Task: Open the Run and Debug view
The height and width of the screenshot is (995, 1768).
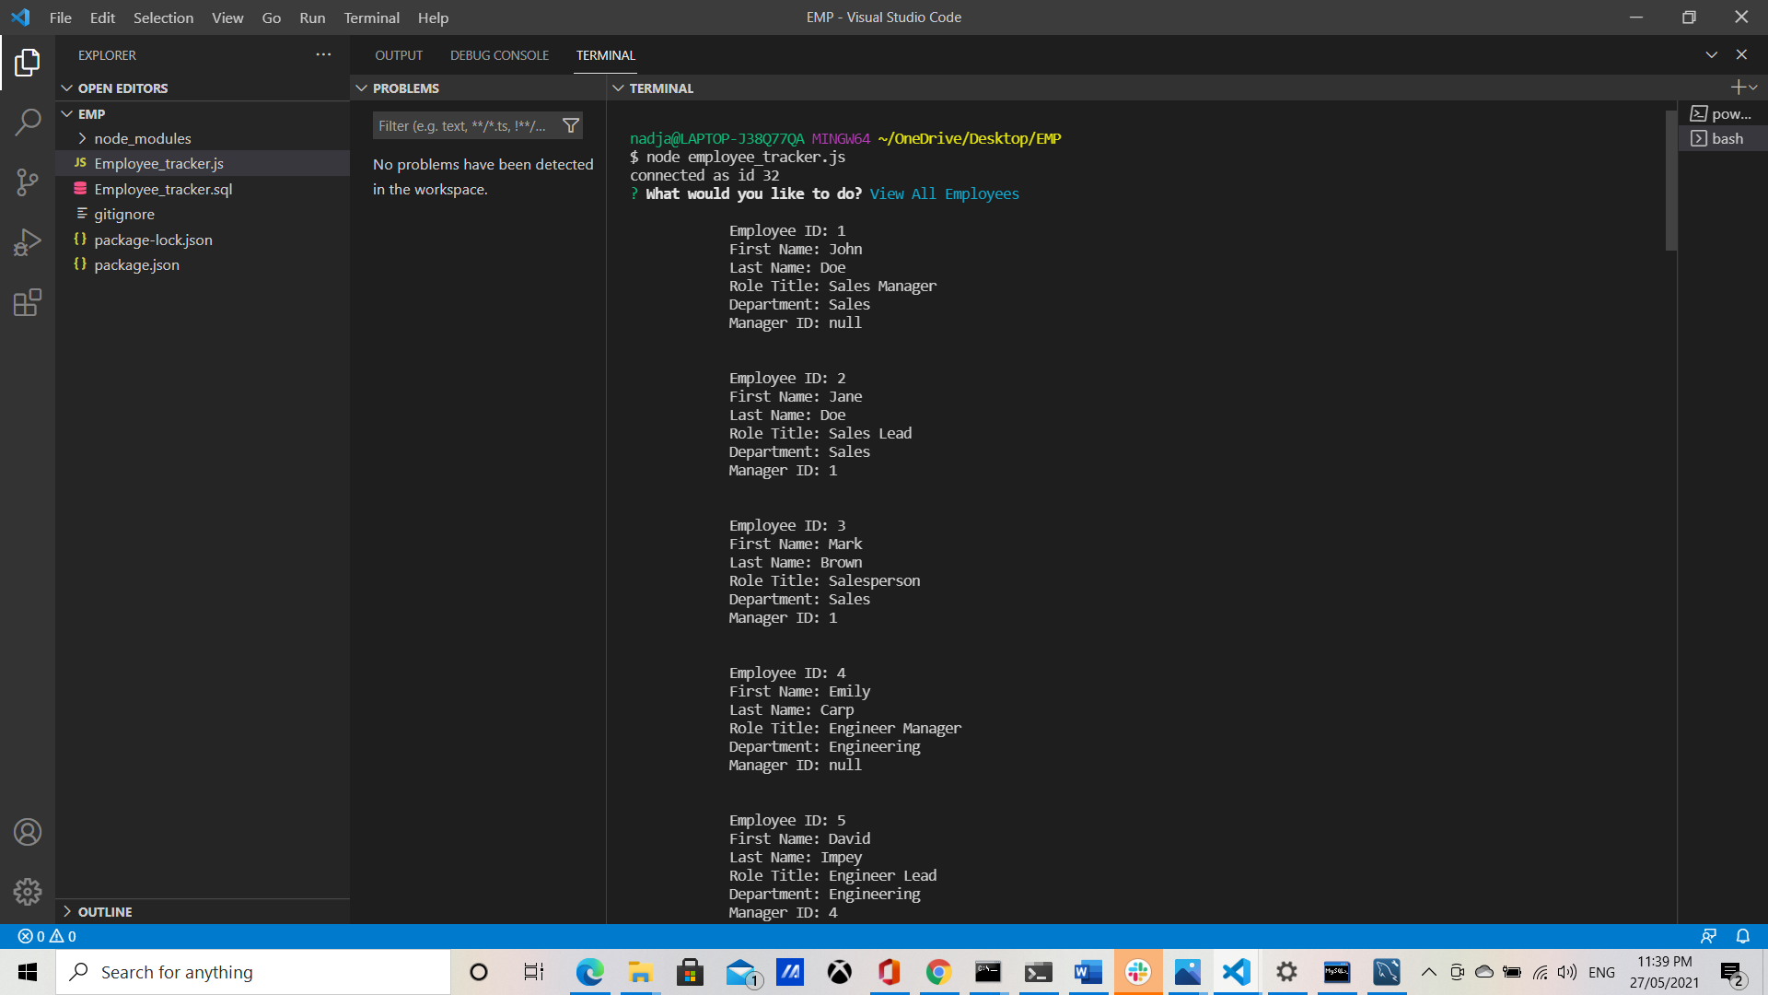Action: pyautogui.click(x=28, y=241)
